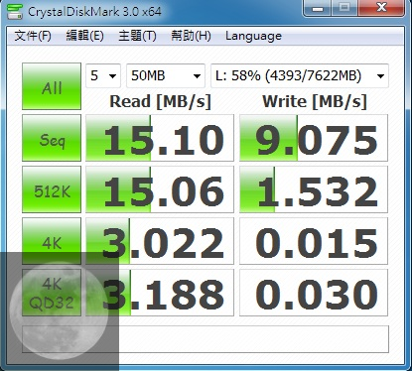
Task: Select the 4K QD32 write value 0.030
Action: (314, 293)
